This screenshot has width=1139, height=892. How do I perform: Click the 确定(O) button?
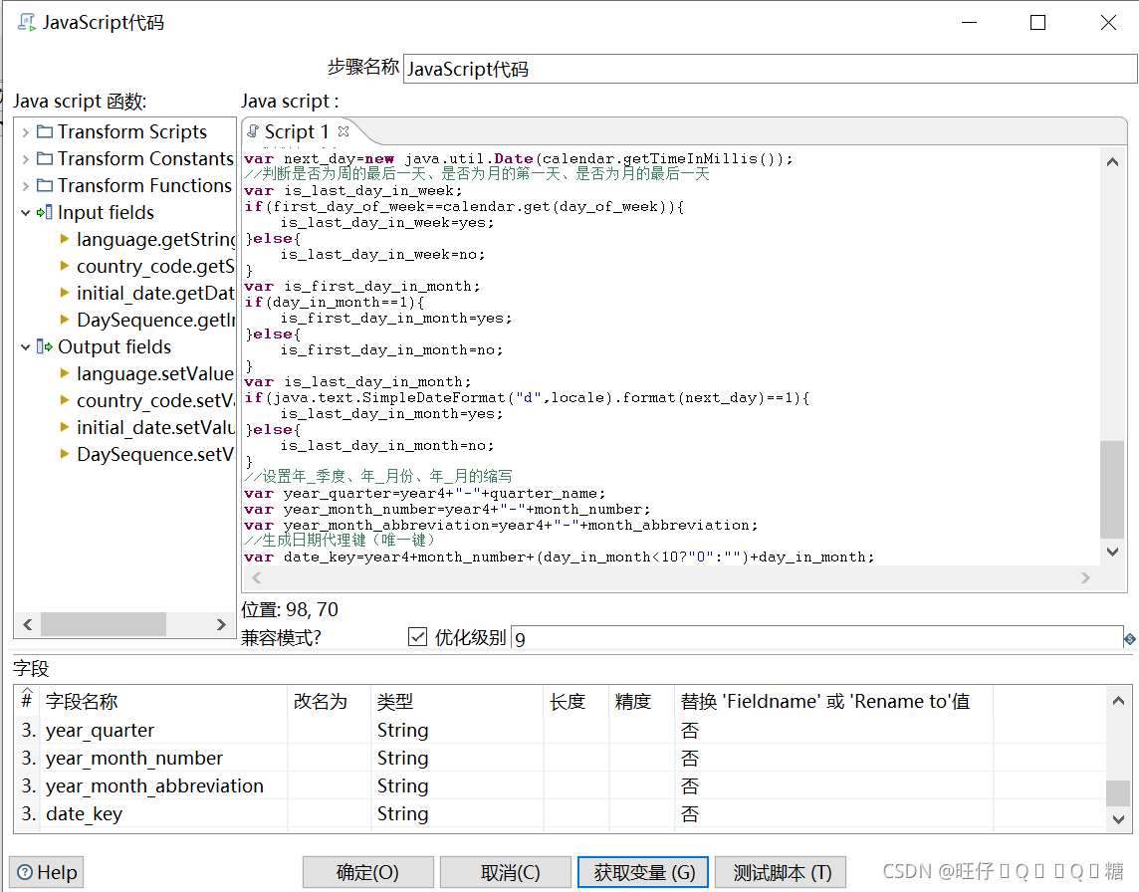click(367, 872)
